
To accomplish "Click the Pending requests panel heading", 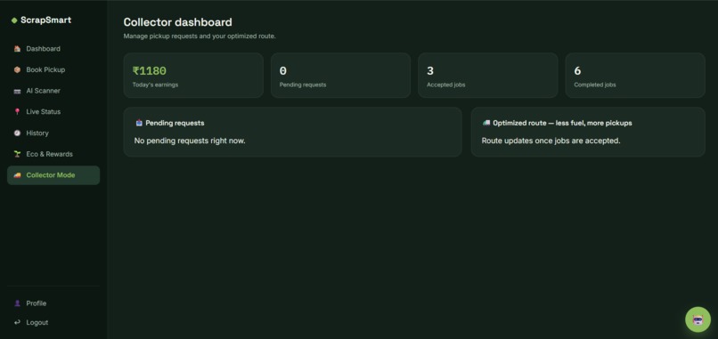I will pyautogui.click(x=175, y=123).
